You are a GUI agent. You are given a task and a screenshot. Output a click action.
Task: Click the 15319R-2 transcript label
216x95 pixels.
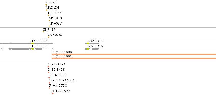(x=39, y=41)
